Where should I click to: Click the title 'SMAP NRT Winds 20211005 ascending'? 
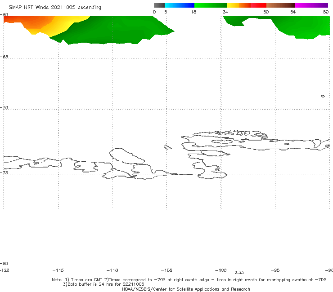55,8
